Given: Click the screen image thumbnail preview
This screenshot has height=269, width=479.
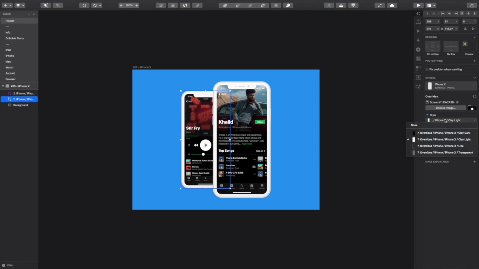Looking at the screenshot, I should 472,108.
